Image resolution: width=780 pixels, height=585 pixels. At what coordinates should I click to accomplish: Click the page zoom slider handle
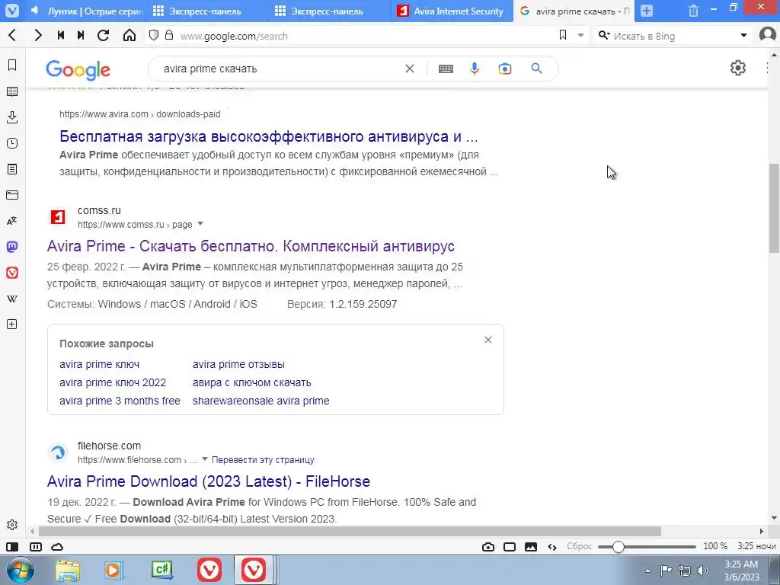click(x=618, y=547)
